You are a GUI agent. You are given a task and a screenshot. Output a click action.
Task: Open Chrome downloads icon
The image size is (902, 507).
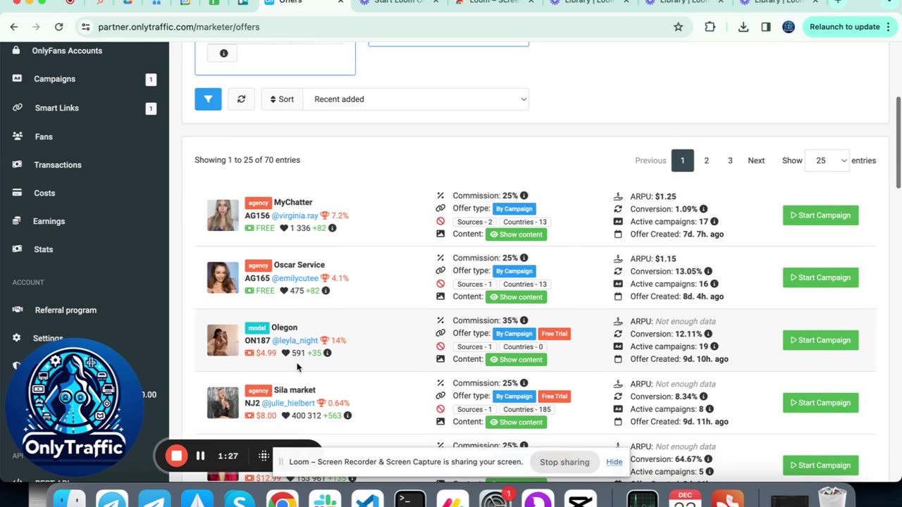point(743,27)
